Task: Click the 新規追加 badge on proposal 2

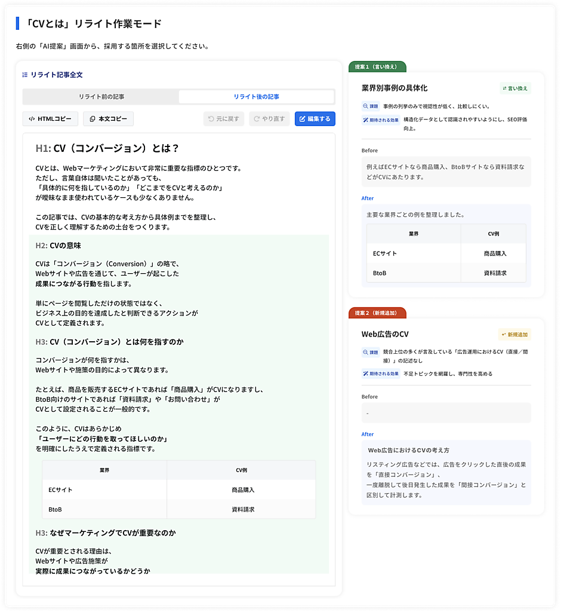Action: 515,335
